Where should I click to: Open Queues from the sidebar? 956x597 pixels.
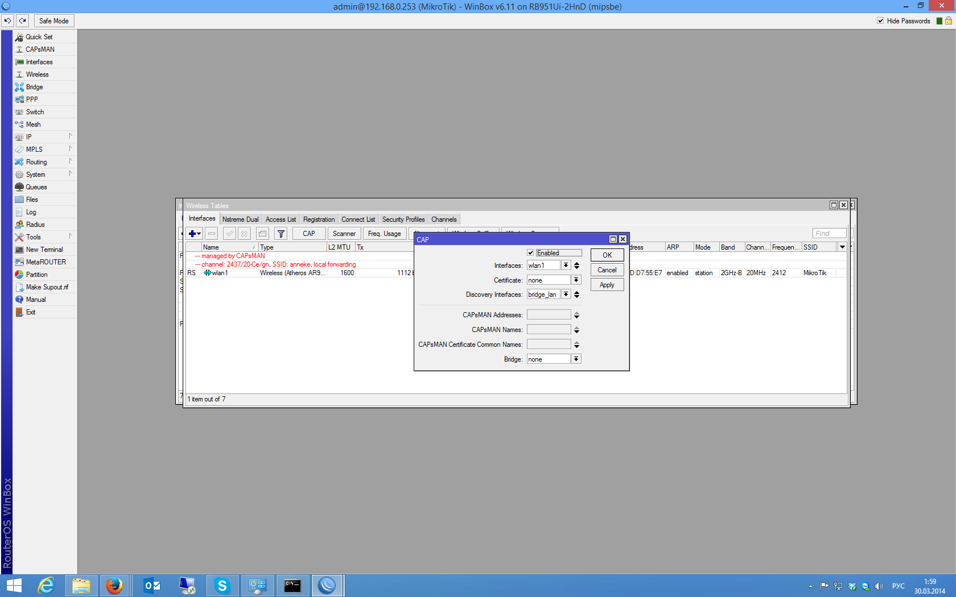point(36,187)
